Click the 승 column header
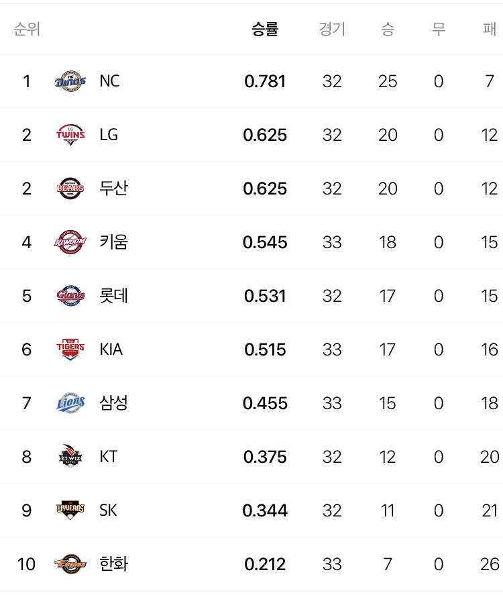This screenshot has height=603, width=503. point(388,29)
